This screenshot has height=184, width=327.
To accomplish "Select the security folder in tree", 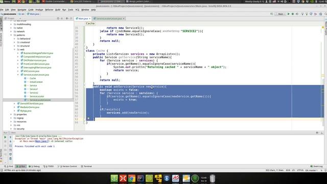I will (x=20, y=129).
